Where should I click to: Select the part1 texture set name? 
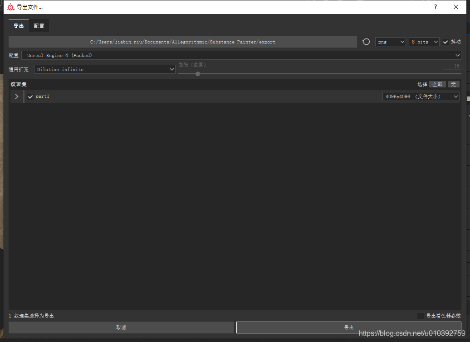[x=42, y=96]
